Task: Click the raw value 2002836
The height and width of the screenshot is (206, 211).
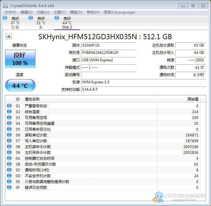Action: 191,152
